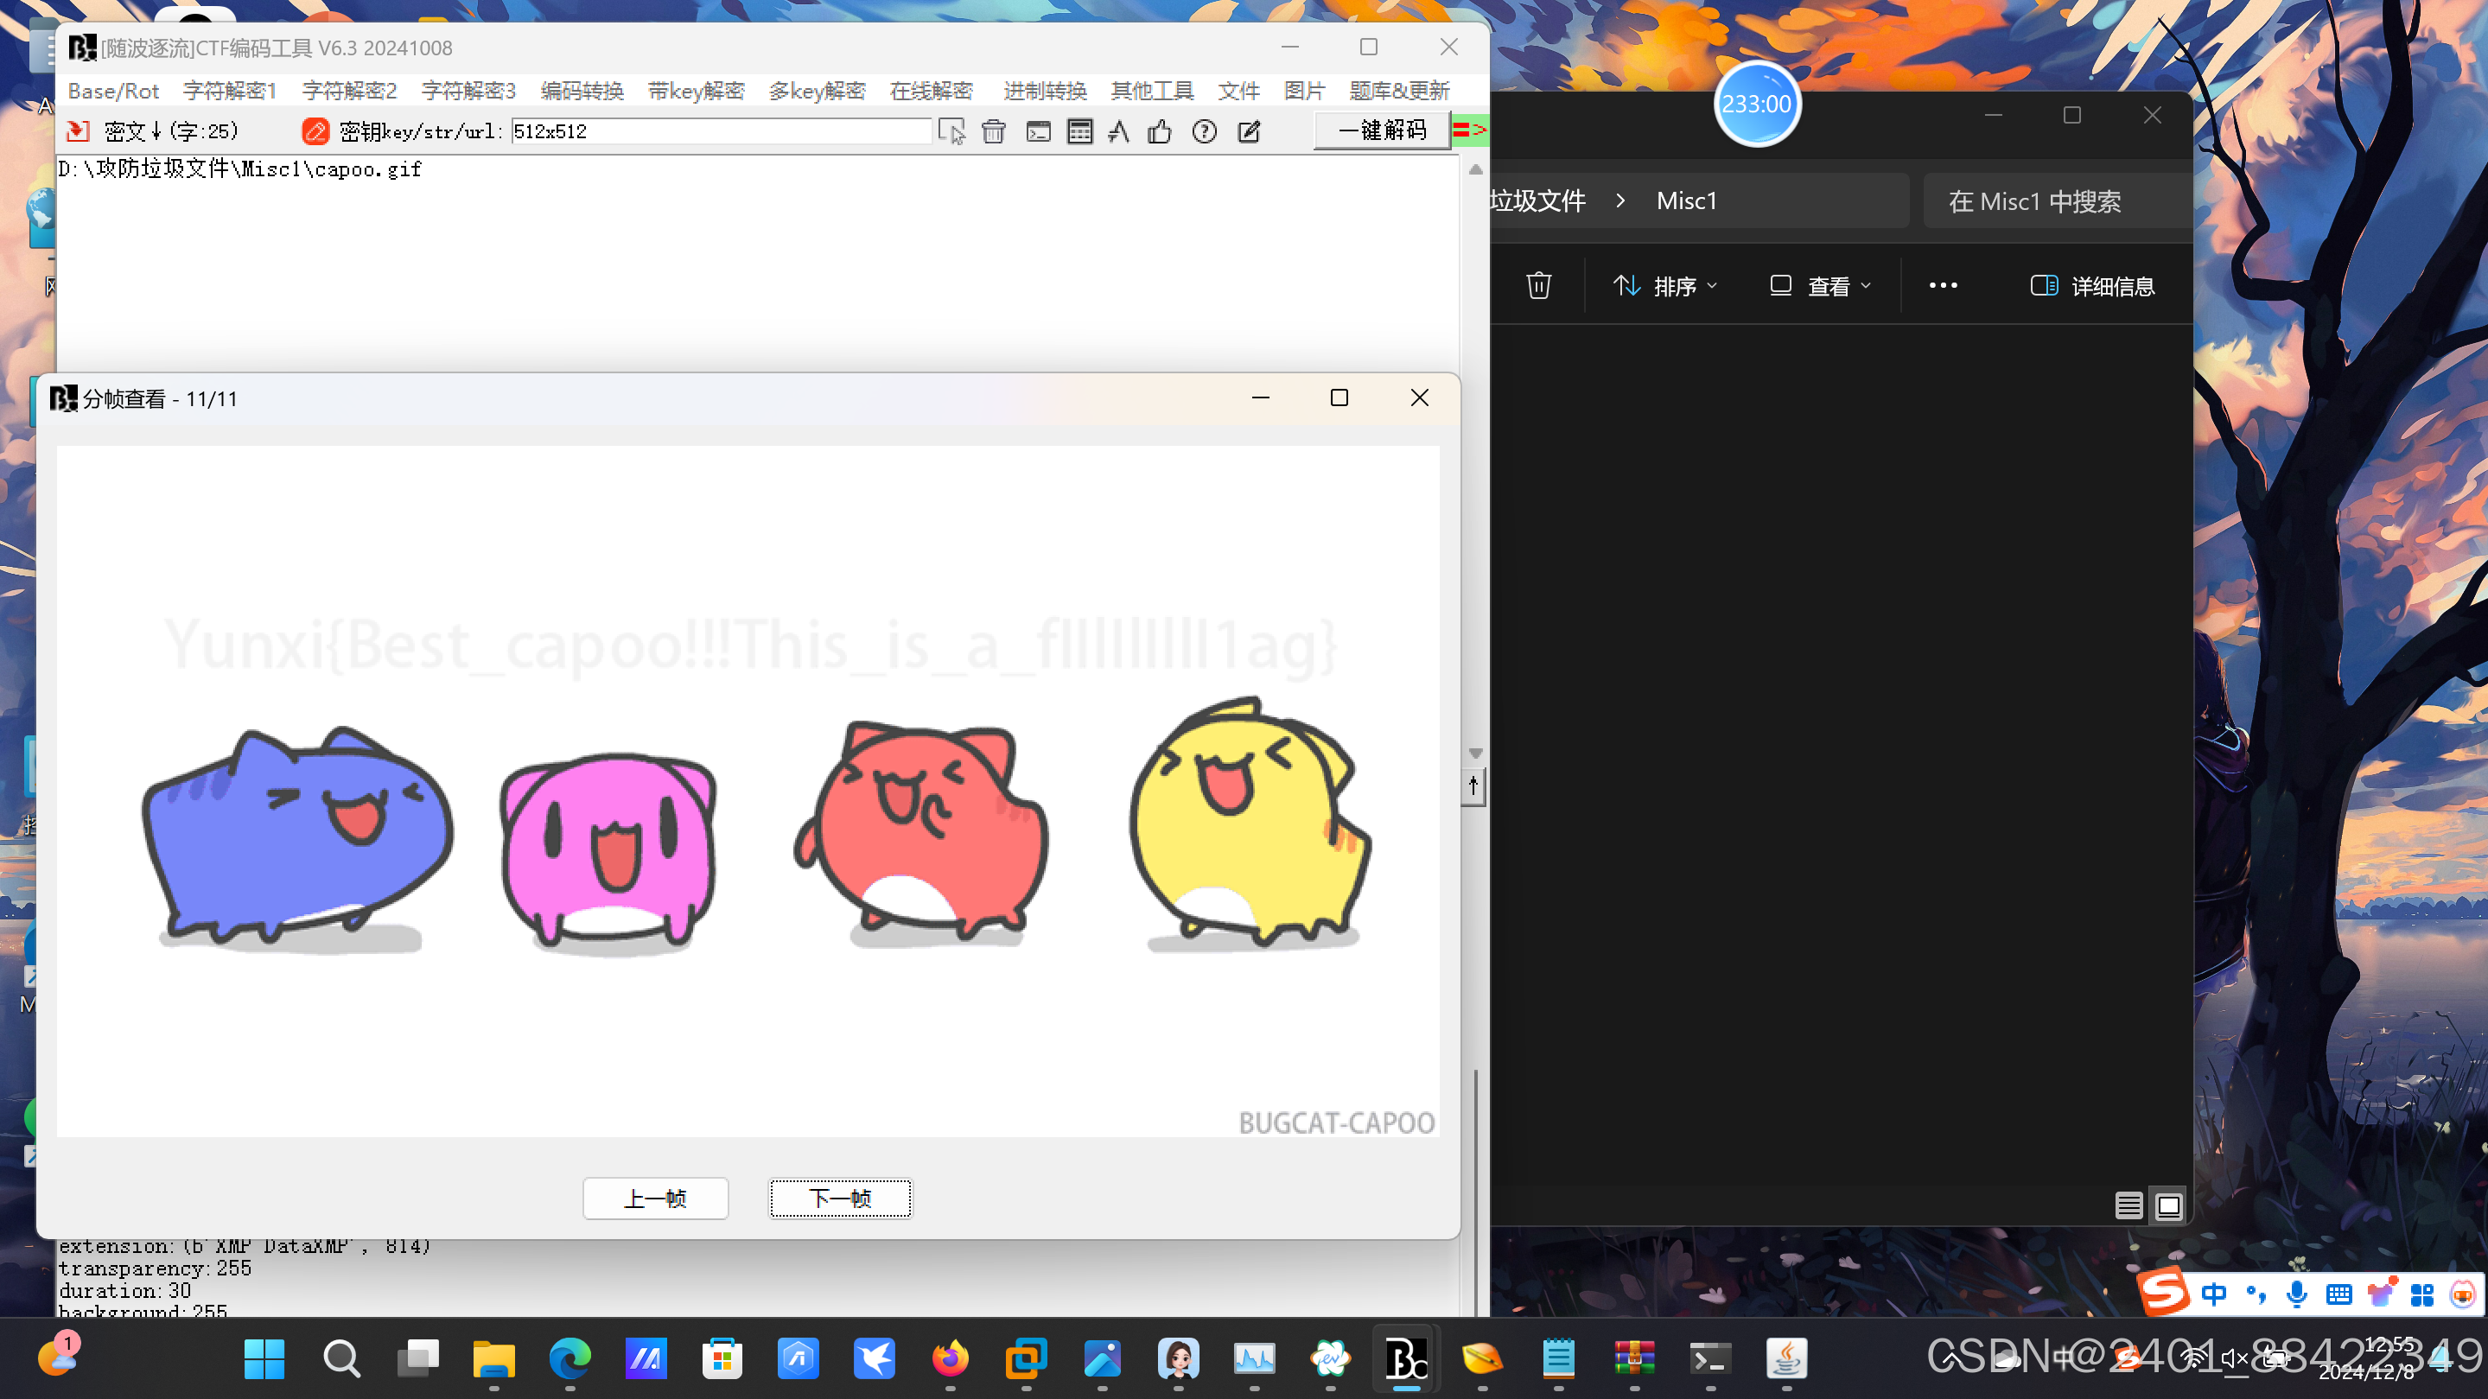Viewport: 2488px width, 1399px height.
Task: Expand the 排序 sort dropdown
Action: tap(1665, 286)
